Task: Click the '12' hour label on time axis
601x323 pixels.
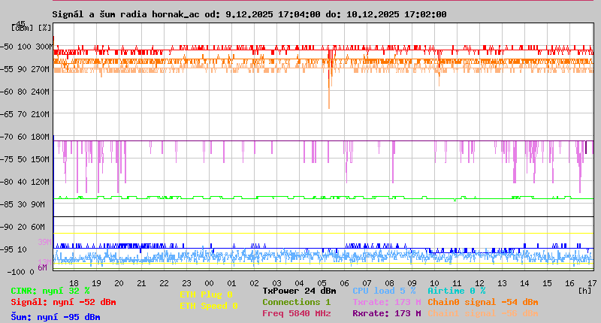Action: click(479, 283)
